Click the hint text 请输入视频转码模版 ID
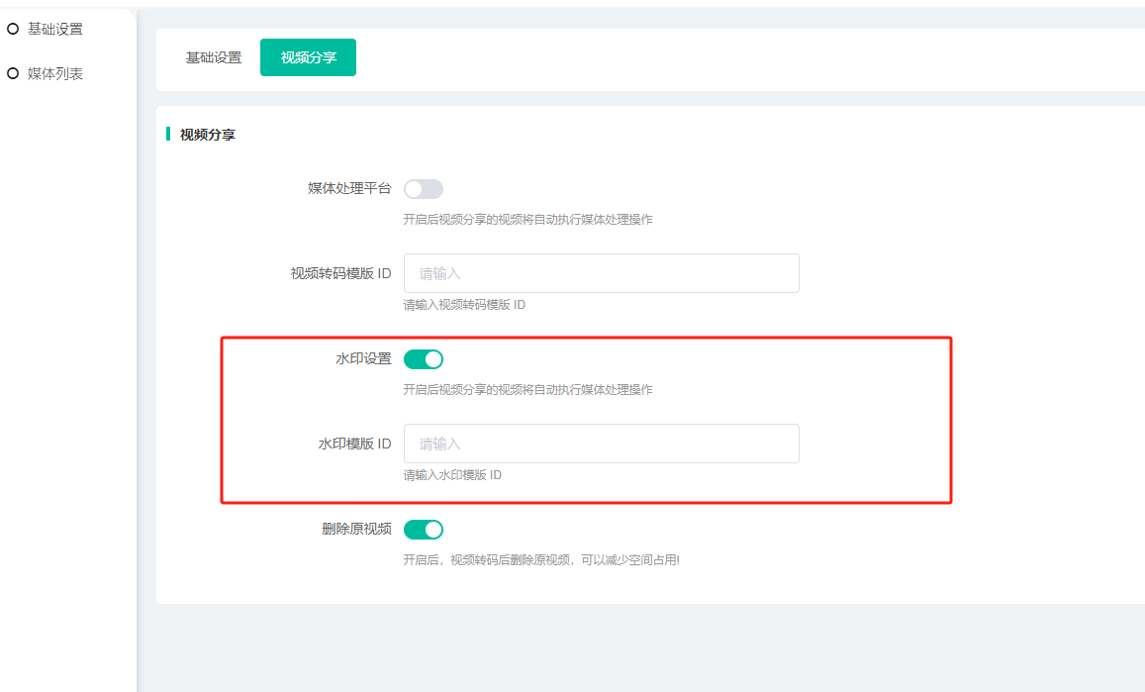The width and height of the screenshot is (1145, 692). pyautogui.click(x=464, y=305)
